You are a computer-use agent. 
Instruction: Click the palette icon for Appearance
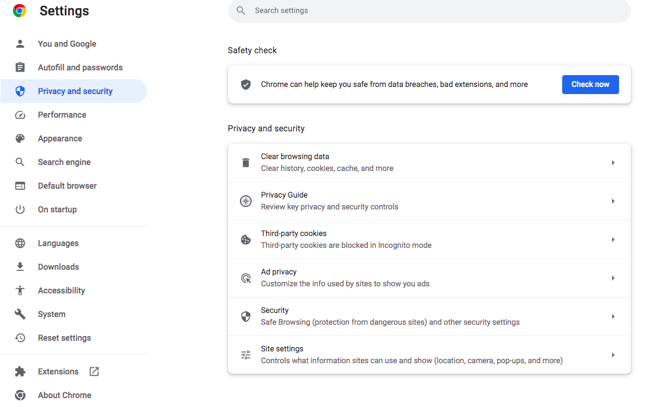coord(20,138)
